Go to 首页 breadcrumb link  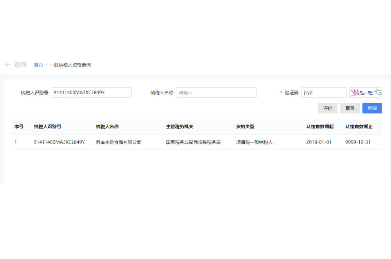tap(38, 65)
